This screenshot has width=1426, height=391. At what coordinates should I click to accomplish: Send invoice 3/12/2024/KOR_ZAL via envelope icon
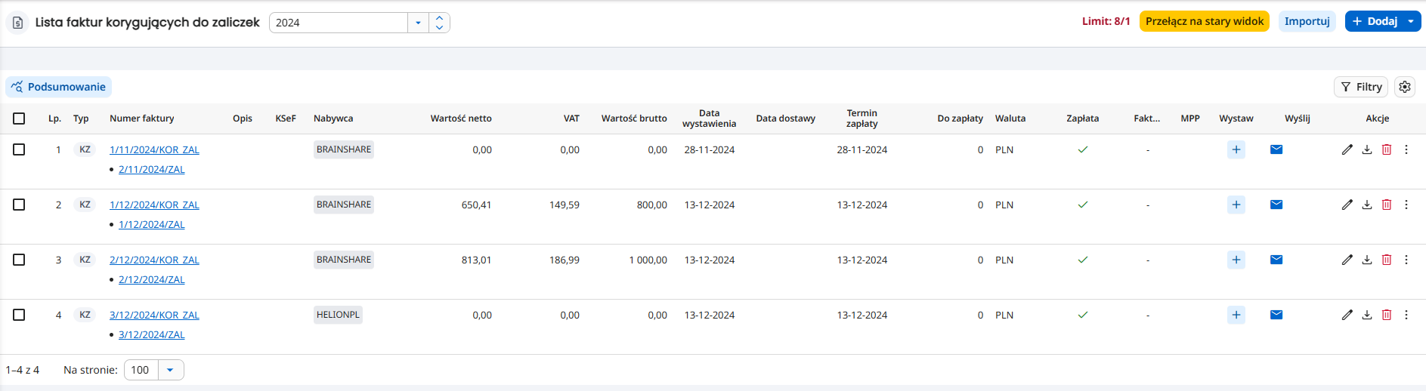pos(1276,315)
